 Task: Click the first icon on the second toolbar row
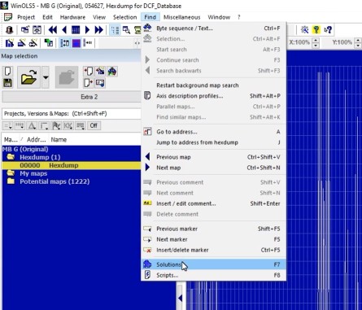pos(10,43)
